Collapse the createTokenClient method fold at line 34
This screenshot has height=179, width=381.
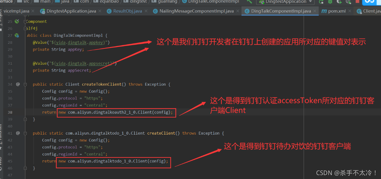tap(25, 84)
